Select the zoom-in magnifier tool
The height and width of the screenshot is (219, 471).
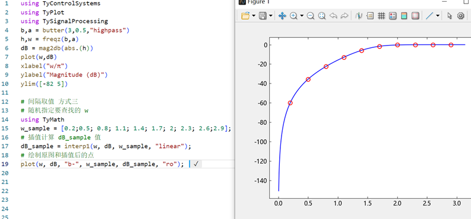293,16
